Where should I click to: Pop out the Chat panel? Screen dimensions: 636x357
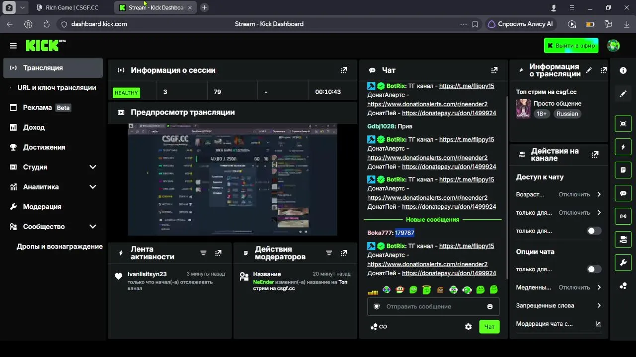click(x=494, y=70)
